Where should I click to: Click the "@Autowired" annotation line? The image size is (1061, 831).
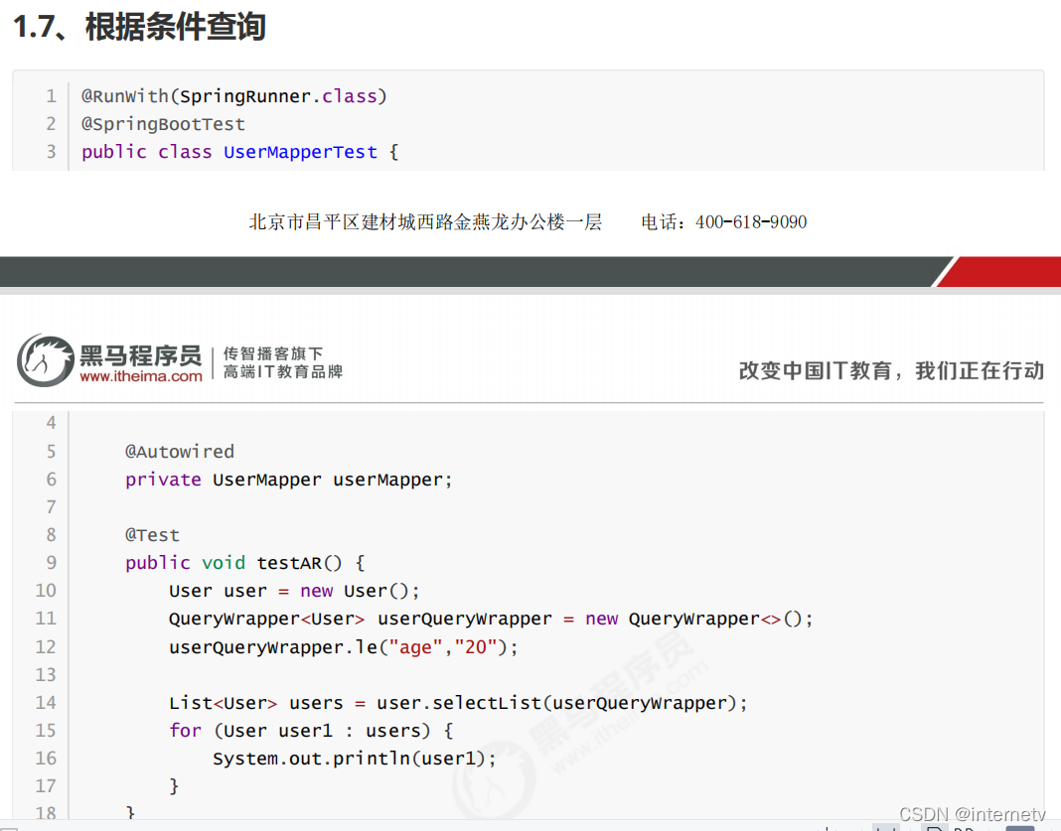point(180,451)
